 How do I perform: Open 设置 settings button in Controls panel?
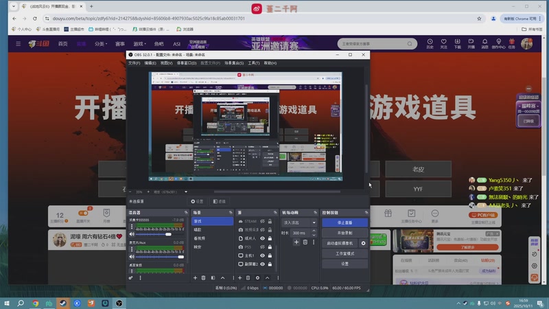pyautogui.click(x=345, y=264)
